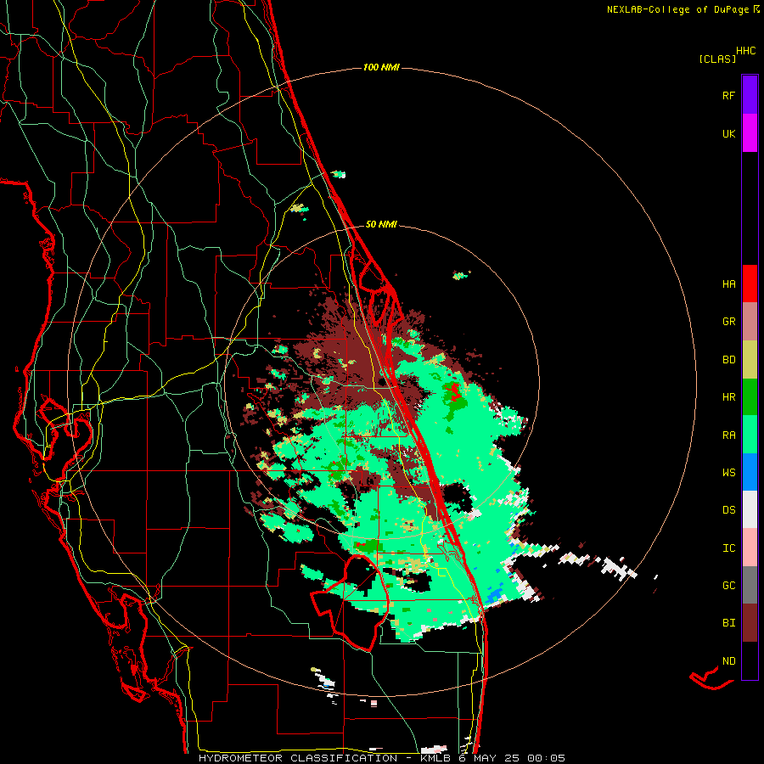Click the BD legend label
This screenshot has width=764, height=764.
coord(729,360)
